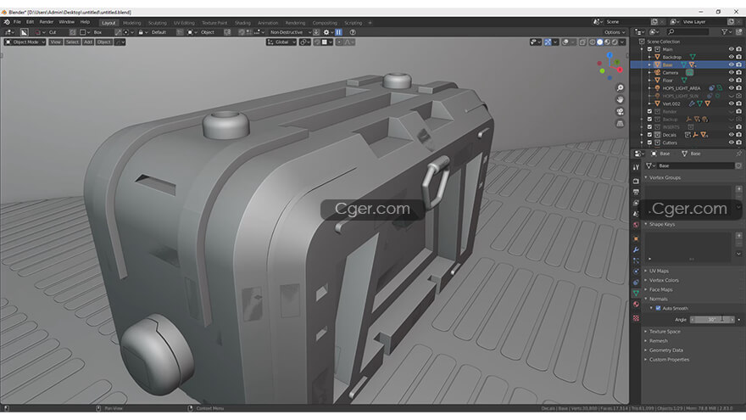Toggle visibility of Floor object
746x420 pixels.
click(732, 80)
